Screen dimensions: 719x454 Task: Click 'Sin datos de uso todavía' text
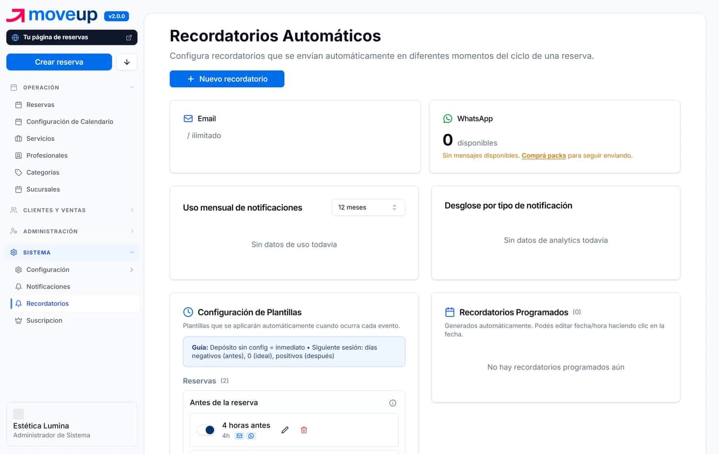(294, 244)
